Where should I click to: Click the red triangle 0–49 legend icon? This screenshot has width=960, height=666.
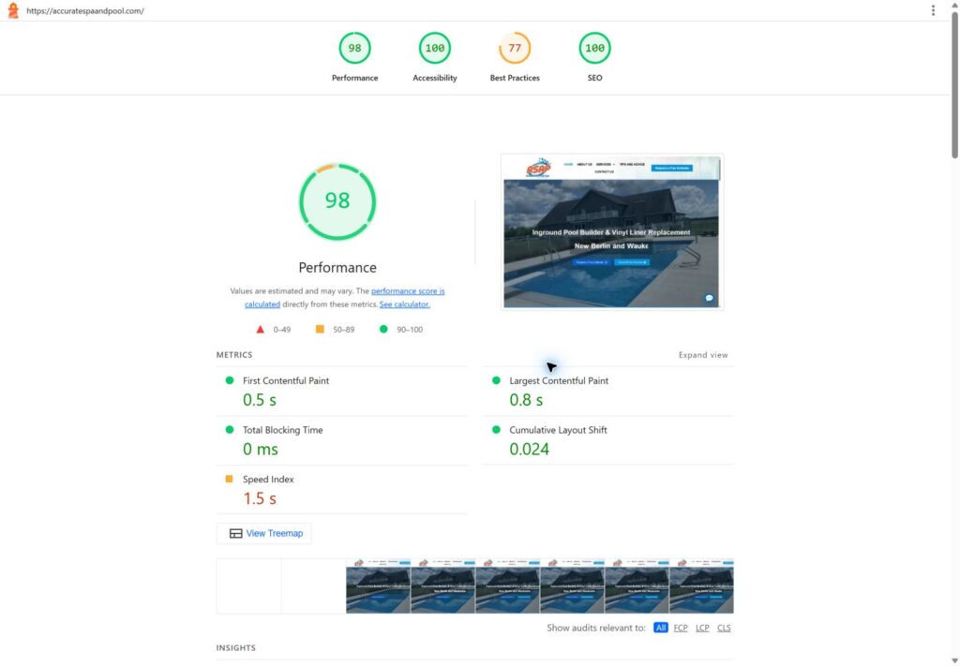(261, 329)
